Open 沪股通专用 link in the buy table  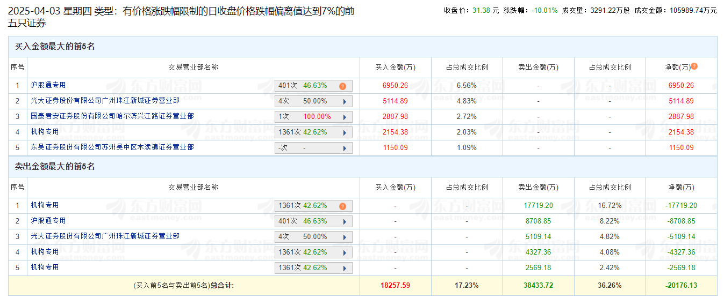pyautogui.click(x=48, y=85)
